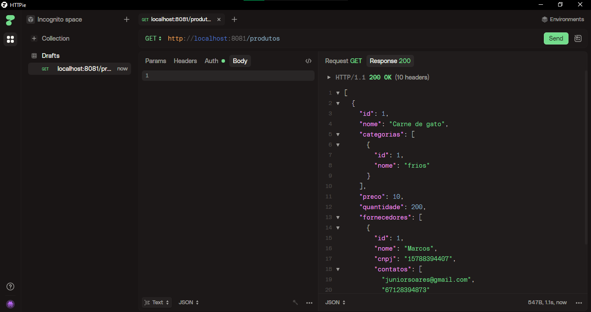591x312 pixels.
Task: Open the spaces grid icon in sidebar
Action: [x=10, y=39]
